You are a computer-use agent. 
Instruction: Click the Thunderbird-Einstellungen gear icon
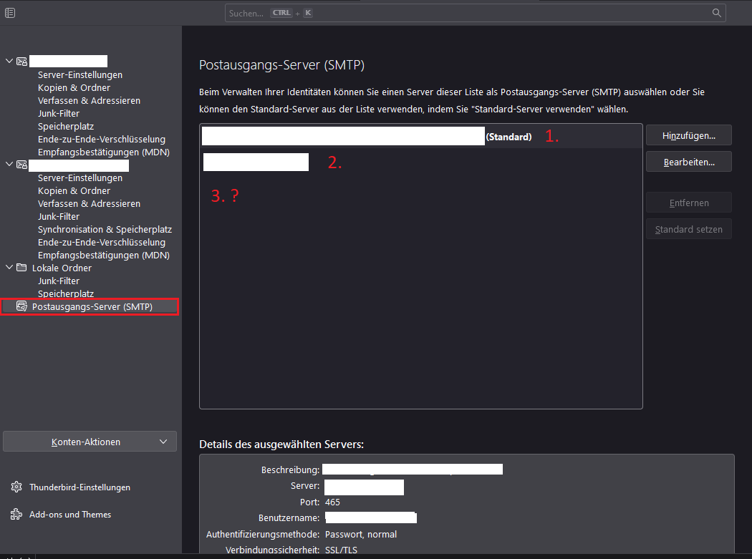pyautogui.click(x=16, y=487)
